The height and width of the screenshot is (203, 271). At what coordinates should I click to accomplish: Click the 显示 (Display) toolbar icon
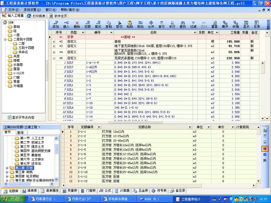click(x=246, y=24)
